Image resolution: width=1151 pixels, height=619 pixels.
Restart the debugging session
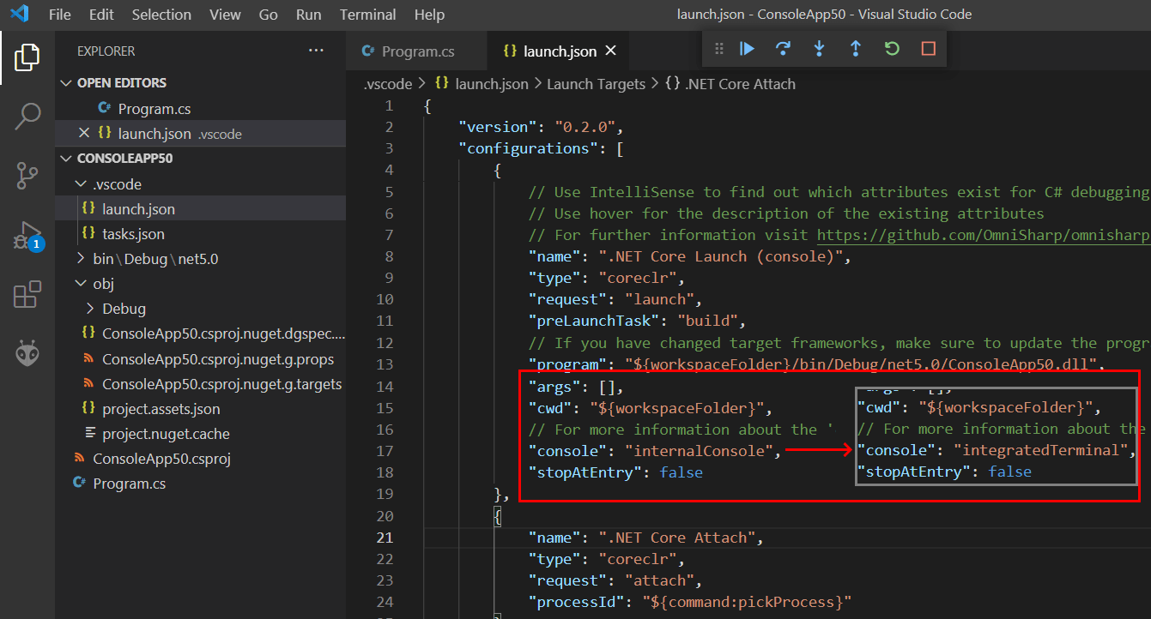pyautogui.click(x=892, y=49)
